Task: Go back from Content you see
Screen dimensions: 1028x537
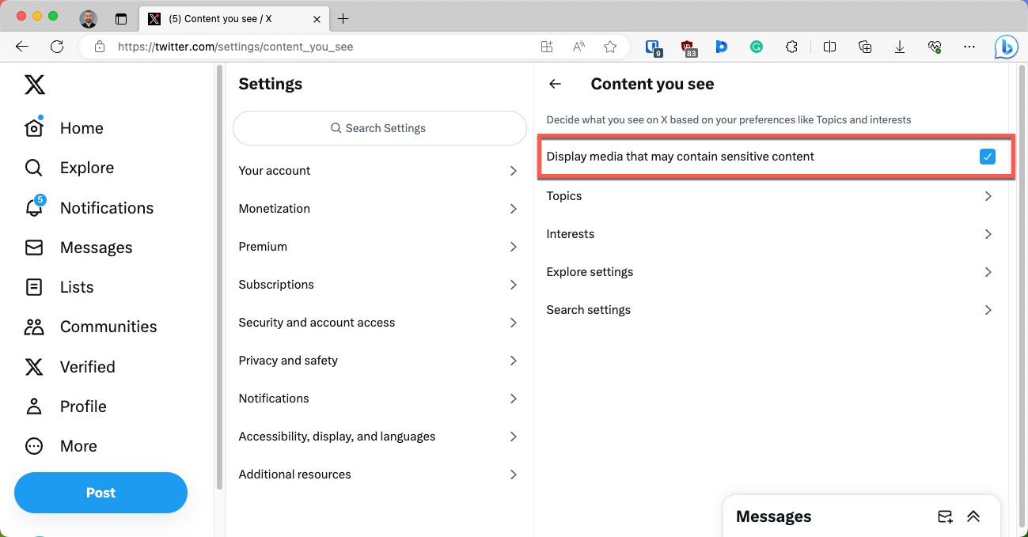Action: point(555,84)
